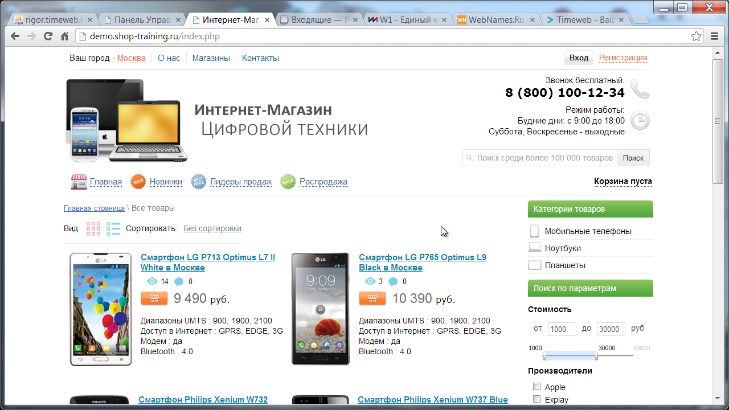
Task: Focus the product search input field
Action: click(540, 158)
